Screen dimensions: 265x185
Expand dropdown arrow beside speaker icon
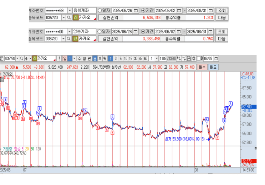pyautogui.click(x=30, y=58)
